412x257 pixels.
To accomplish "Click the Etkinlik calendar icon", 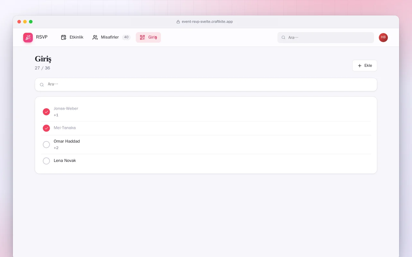I will tap(64, 37).
